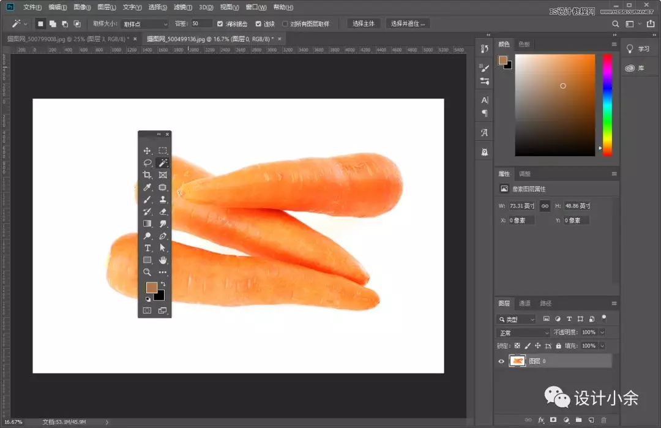Open Layers panel flyout menu

614,303
